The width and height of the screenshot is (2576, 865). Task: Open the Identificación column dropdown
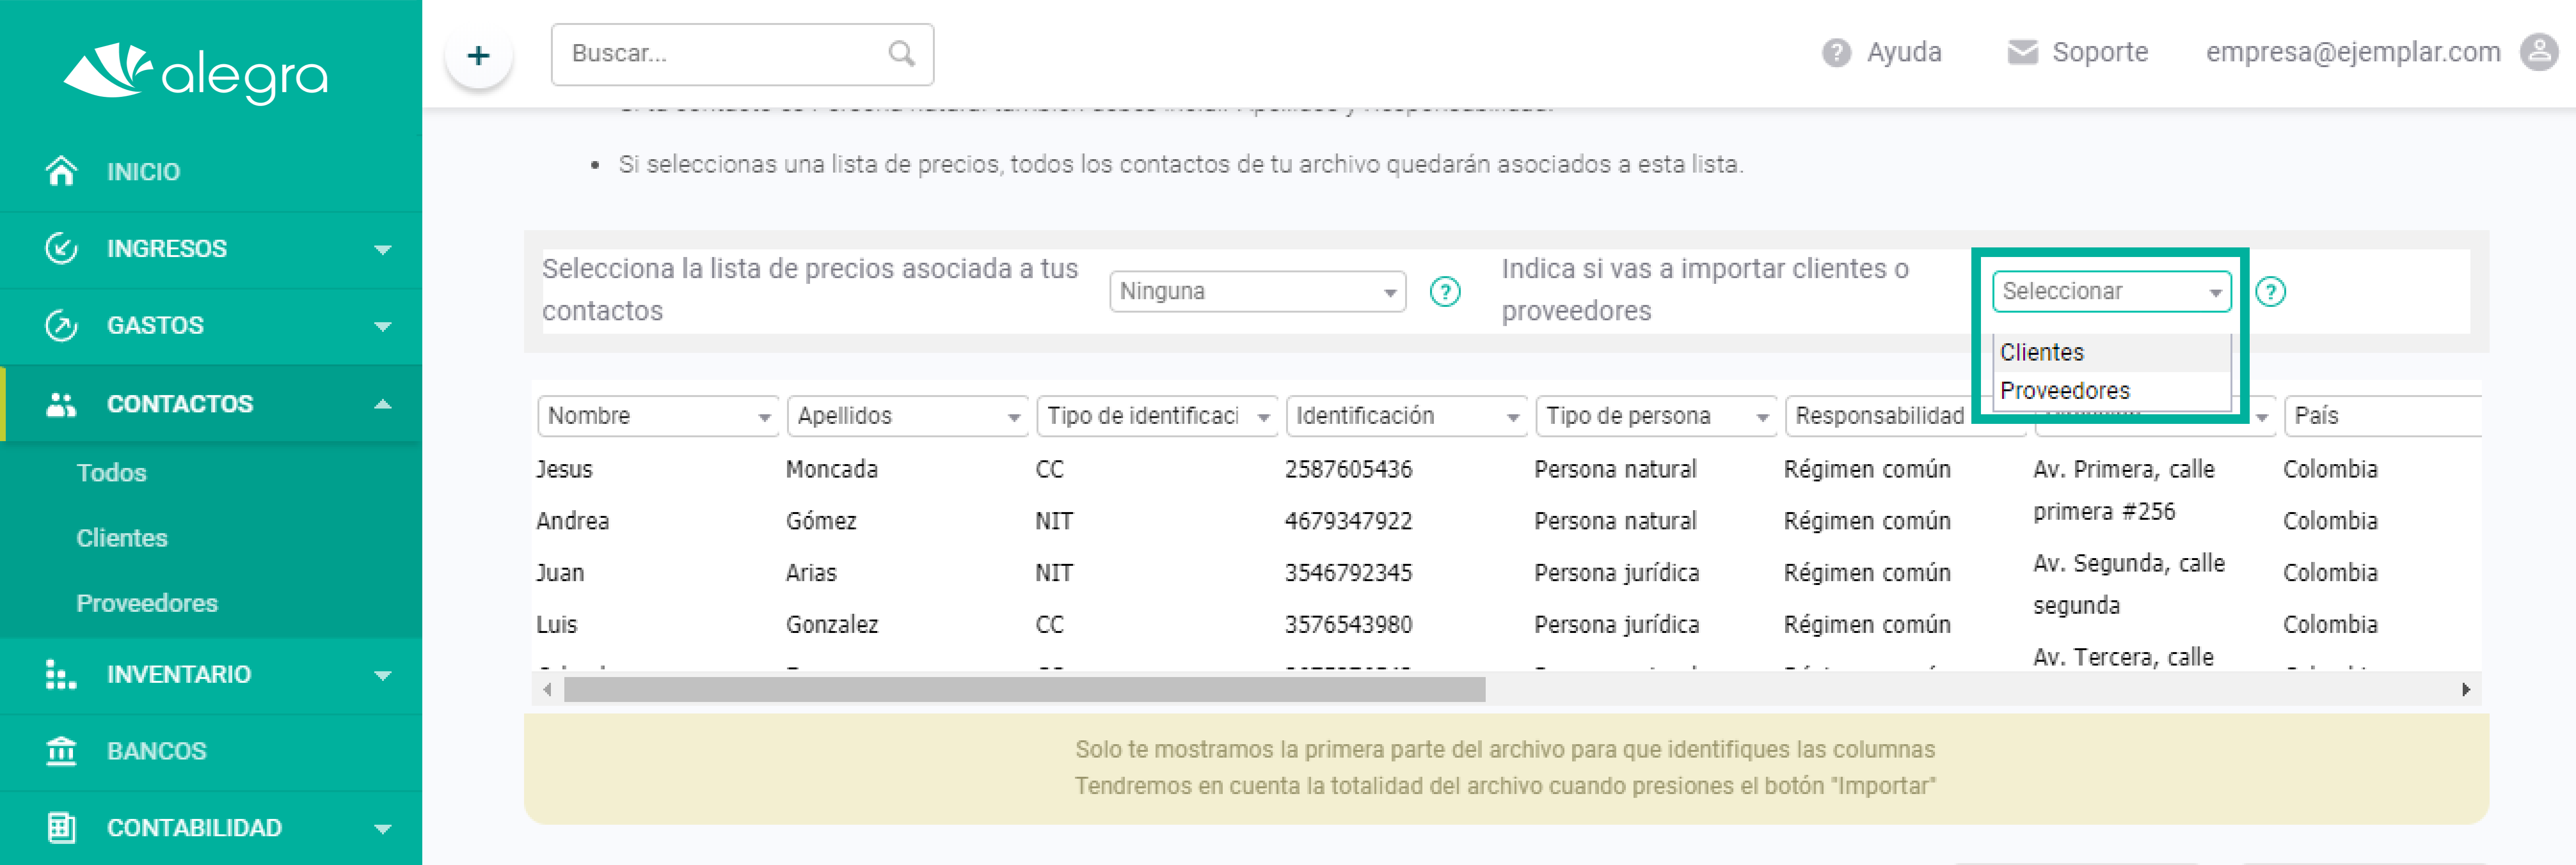[1406, 416]
